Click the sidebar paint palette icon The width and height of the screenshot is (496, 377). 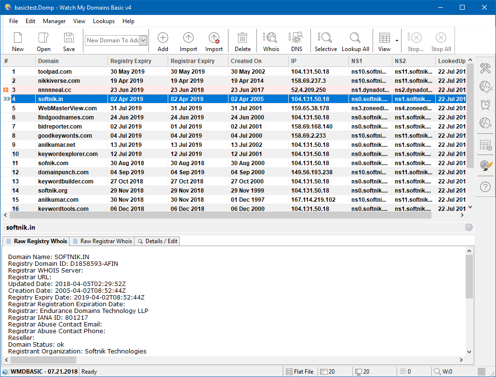pos(485,165)
